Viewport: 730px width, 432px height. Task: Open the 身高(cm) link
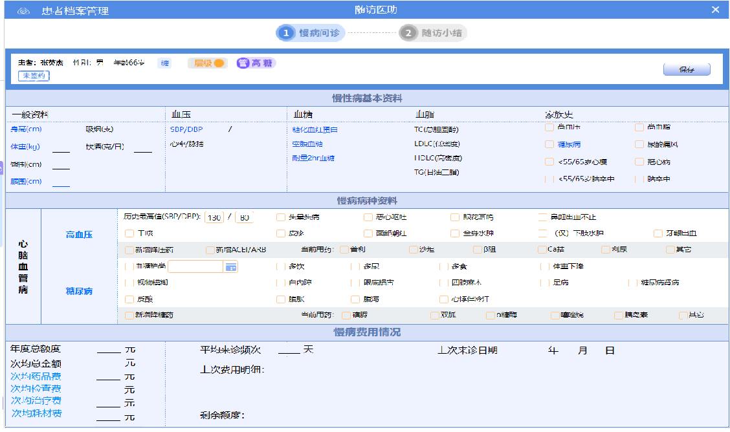pos(26,129)
